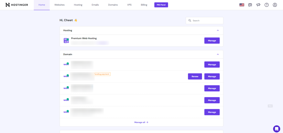
Task: Select the VPS tab
Action: click(129, 5)
